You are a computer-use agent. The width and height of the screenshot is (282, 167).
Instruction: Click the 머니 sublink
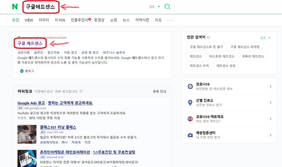pos(65,142)
